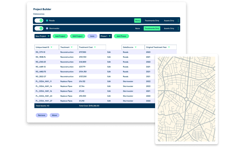
Task: Click the Project Builder heading
Action: (42, 9)
